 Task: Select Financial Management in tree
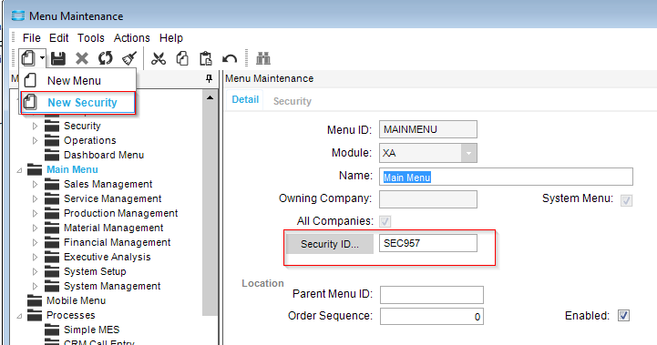[x=118, y=242]
